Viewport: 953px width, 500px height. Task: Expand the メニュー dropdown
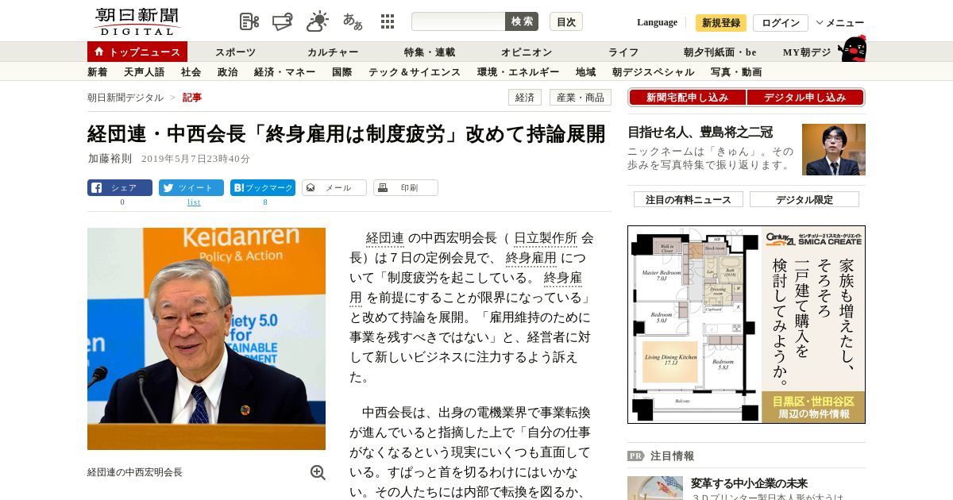[840, 23]
